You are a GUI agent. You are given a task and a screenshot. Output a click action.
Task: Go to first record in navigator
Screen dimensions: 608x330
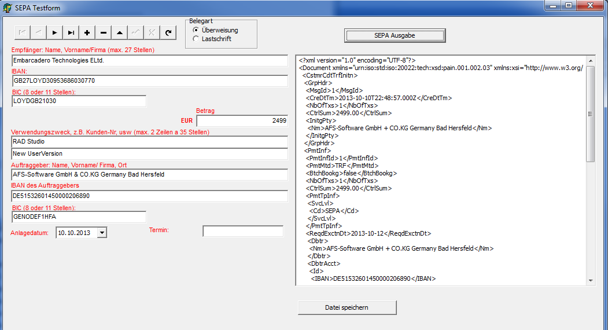[23, 32]
